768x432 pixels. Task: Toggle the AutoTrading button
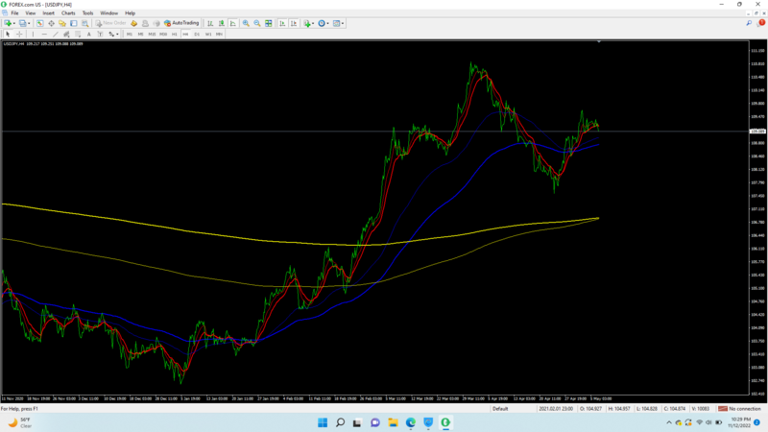[x=181, y=23]
